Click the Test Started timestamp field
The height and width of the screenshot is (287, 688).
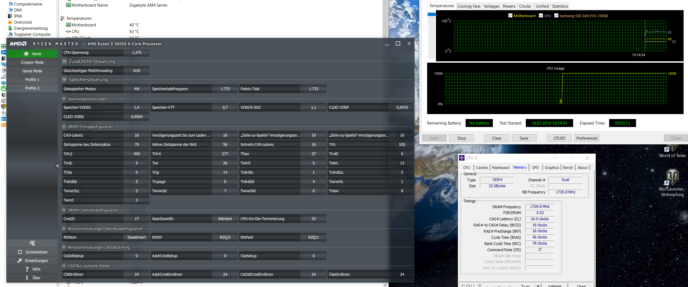point(549,123)
